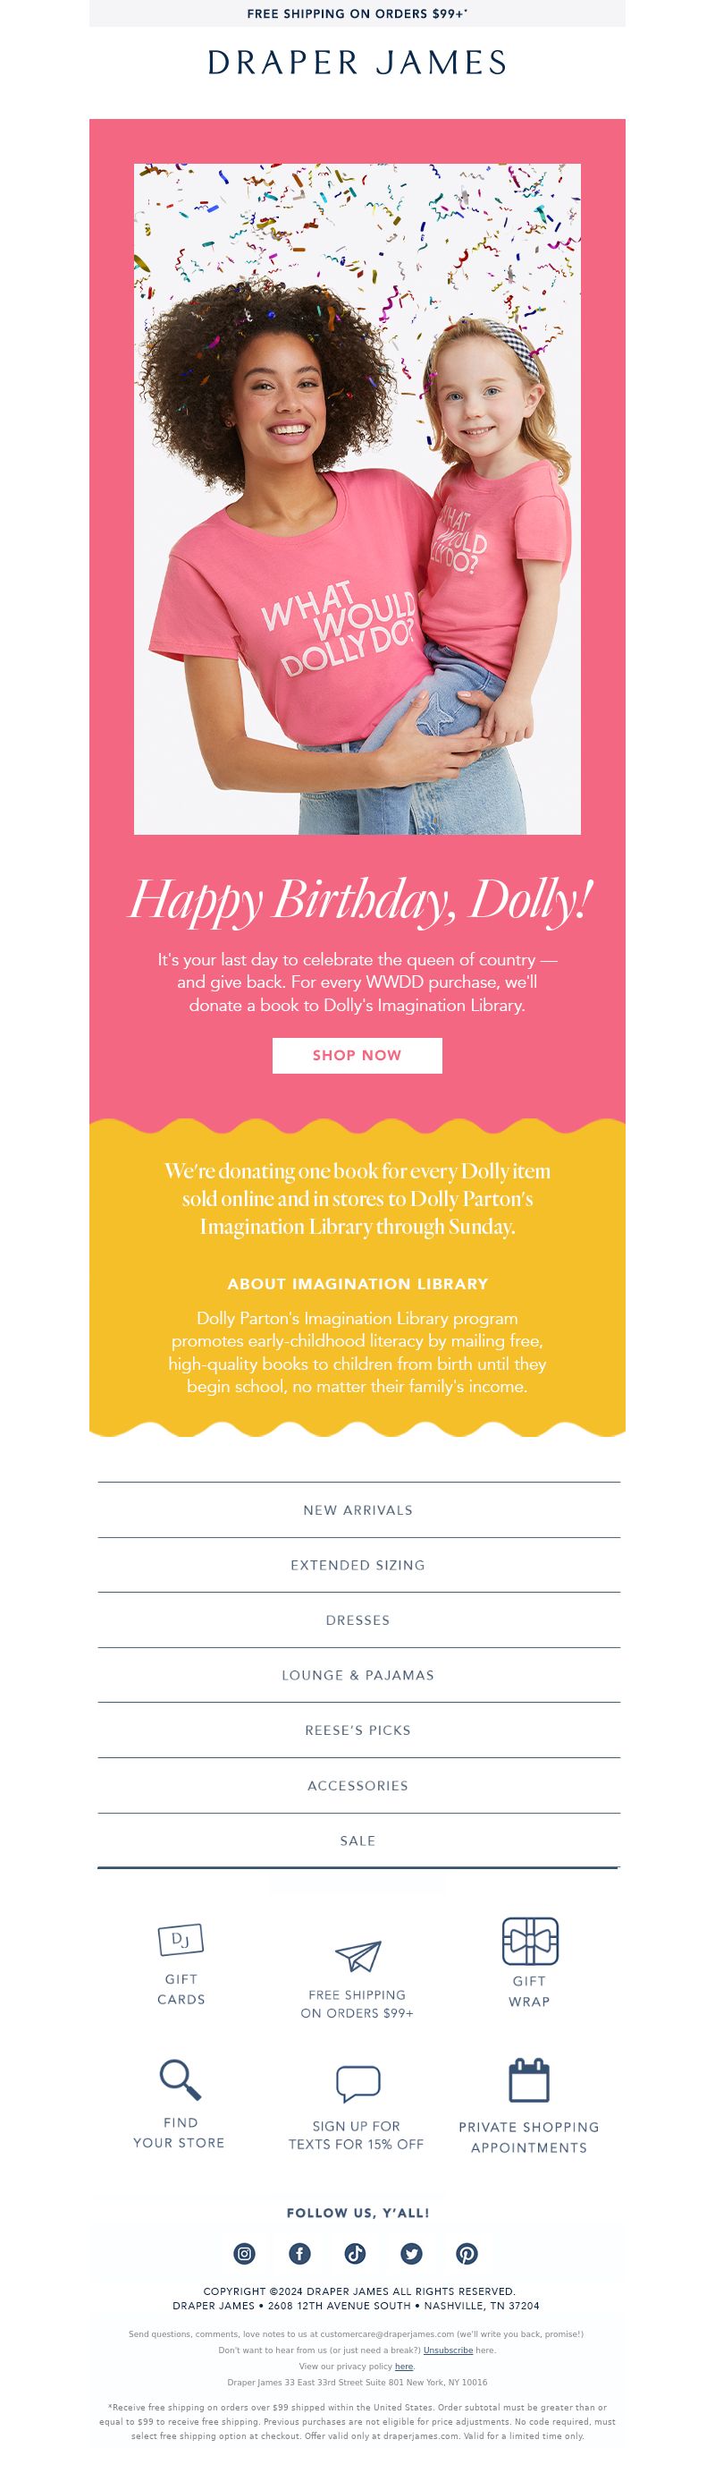Screen dimensions: 715x2482
Task: Open the Sale menu item
Action: point(358,1840)
